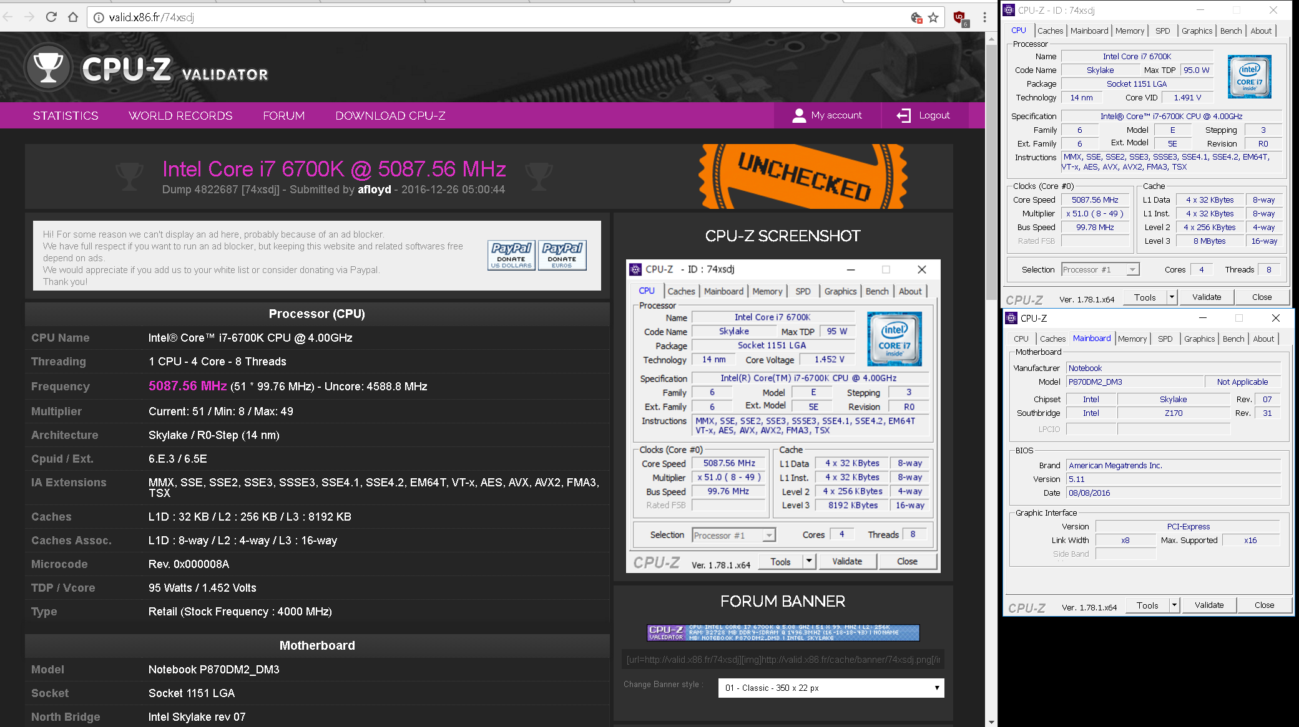Open the browser home page icon
1299x727 pixels.
pos(73,17)
